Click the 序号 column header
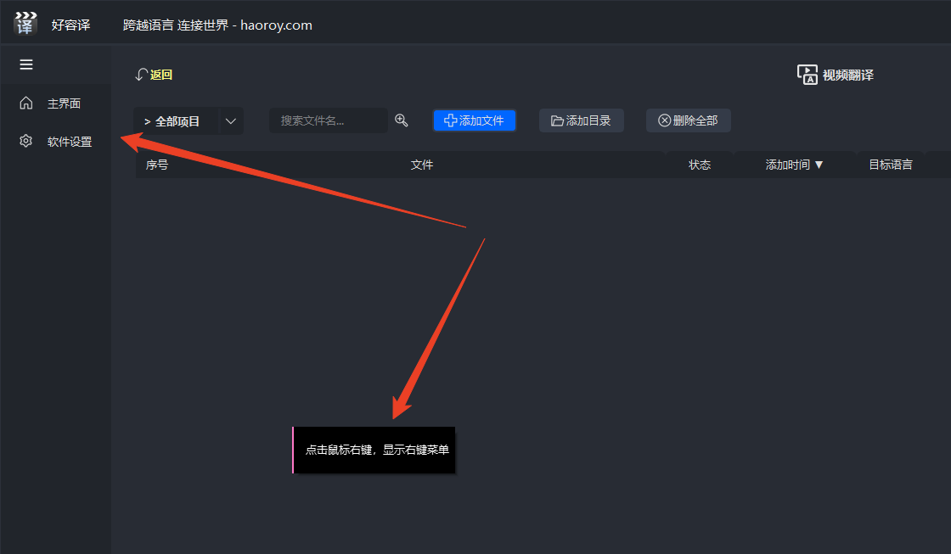 (157, 165)
